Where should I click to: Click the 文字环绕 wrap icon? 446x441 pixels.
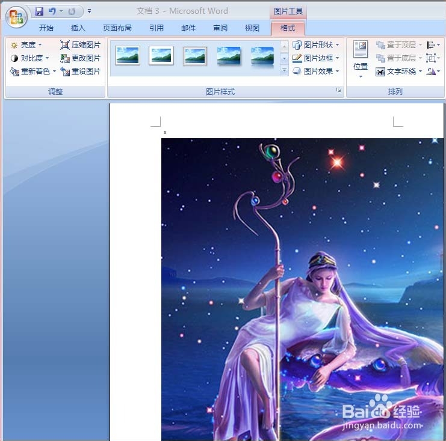380,71
